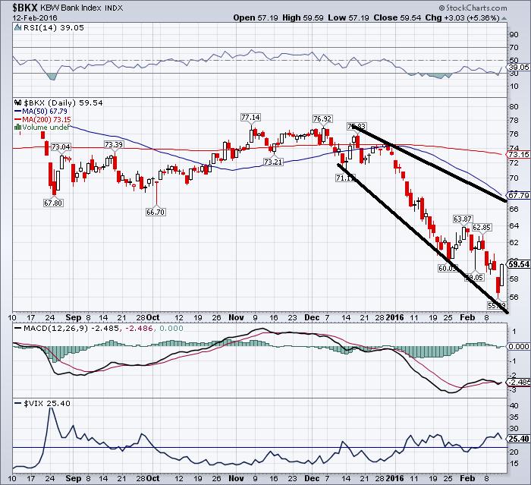
Task: Click the 73.04 price label
Action: click(61, 146)
